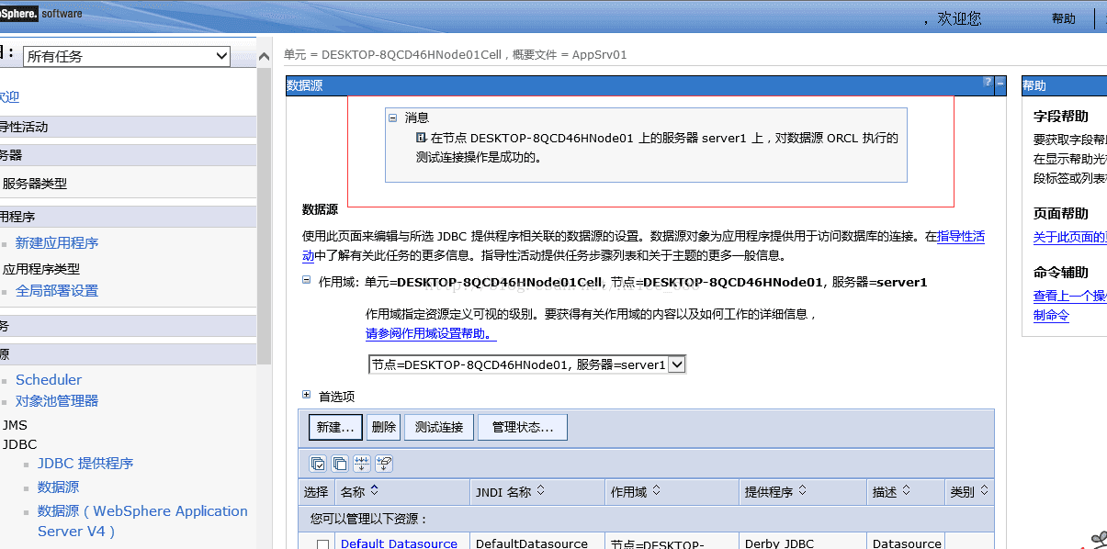The width and height of the screenshot is (1107, 549).
Task: Open Scheduler in navigation tree
Action: click(49, 380)
